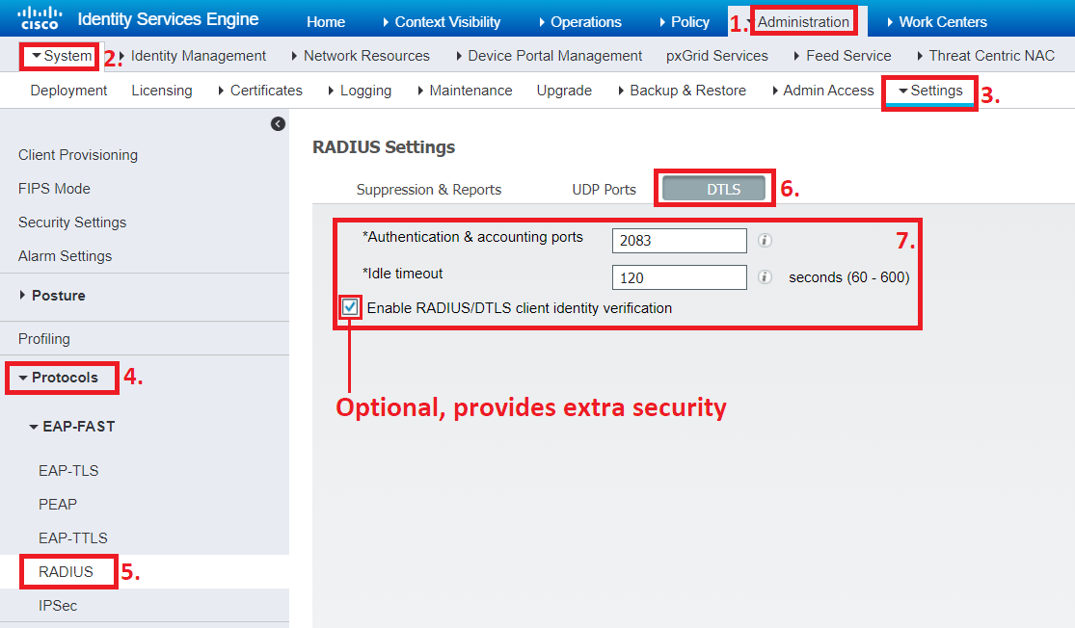Click the Cisco logo icon
1075x628 pixels.
[x=39, y=17]
